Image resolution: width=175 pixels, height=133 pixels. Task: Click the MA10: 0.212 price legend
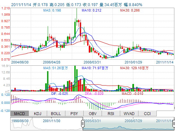click(x=92, y=10)
